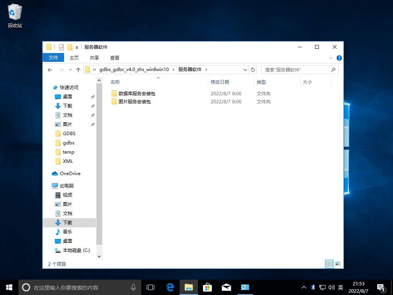Switch to details view layout
393x295 pixels.
pos(329,264)
